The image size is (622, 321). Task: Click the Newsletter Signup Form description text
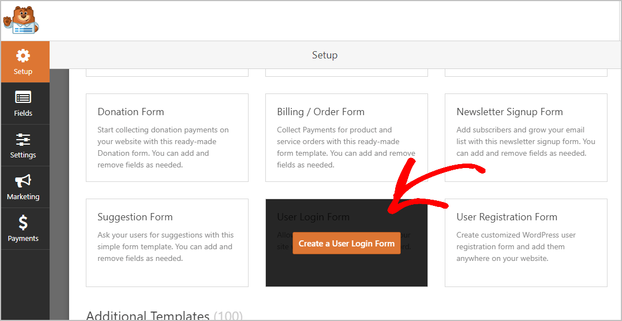(x=526, y=141)
